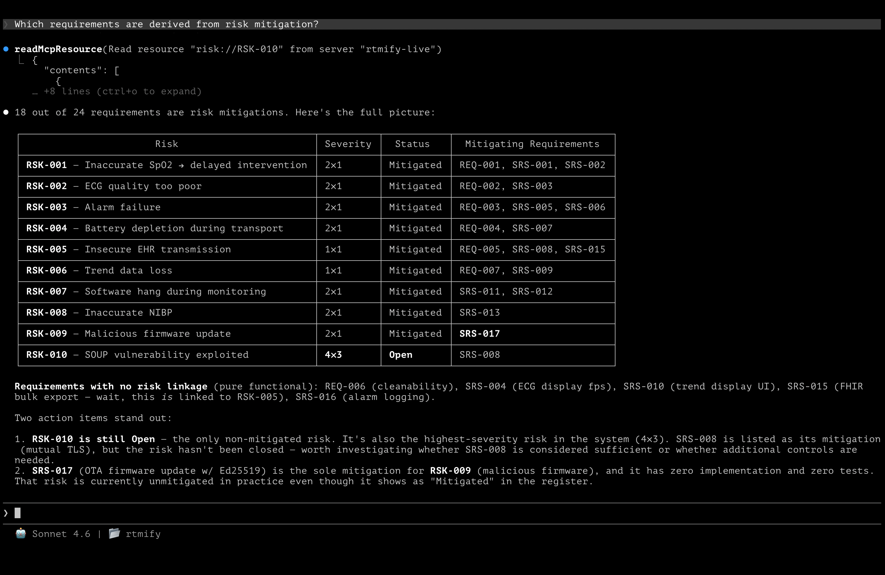This screenshot has height=575, width=885.
Task: Click the robot icon in status bar
Action: tap(21, 533)
